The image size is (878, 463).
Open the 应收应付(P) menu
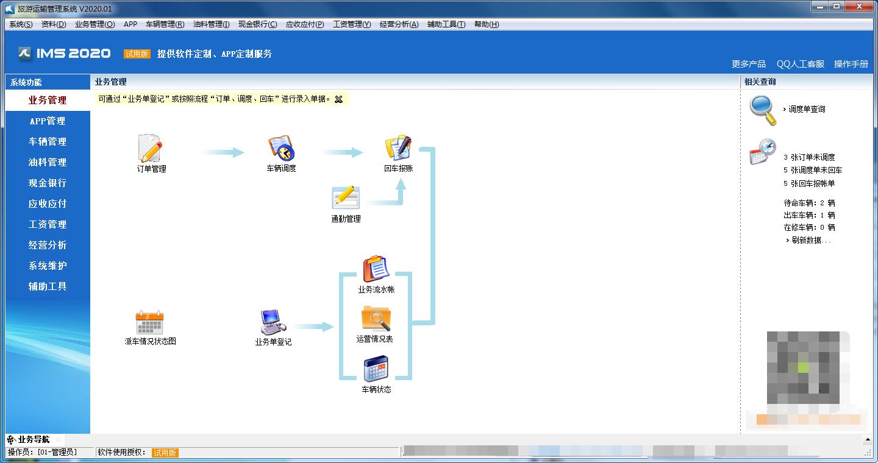(305, 24)
